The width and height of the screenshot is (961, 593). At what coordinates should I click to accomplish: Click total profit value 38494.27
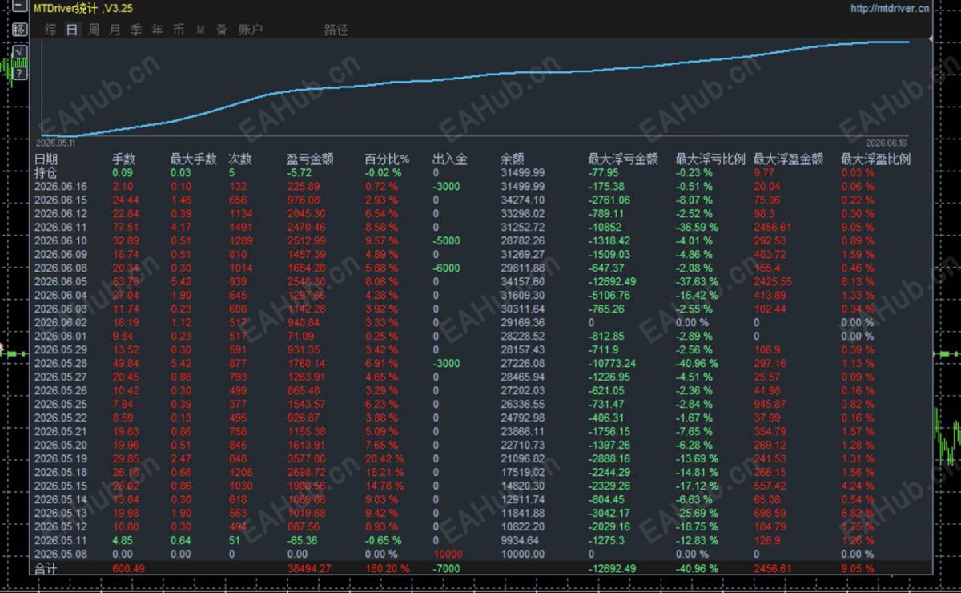pyautogui.click(x=308, y=568)
